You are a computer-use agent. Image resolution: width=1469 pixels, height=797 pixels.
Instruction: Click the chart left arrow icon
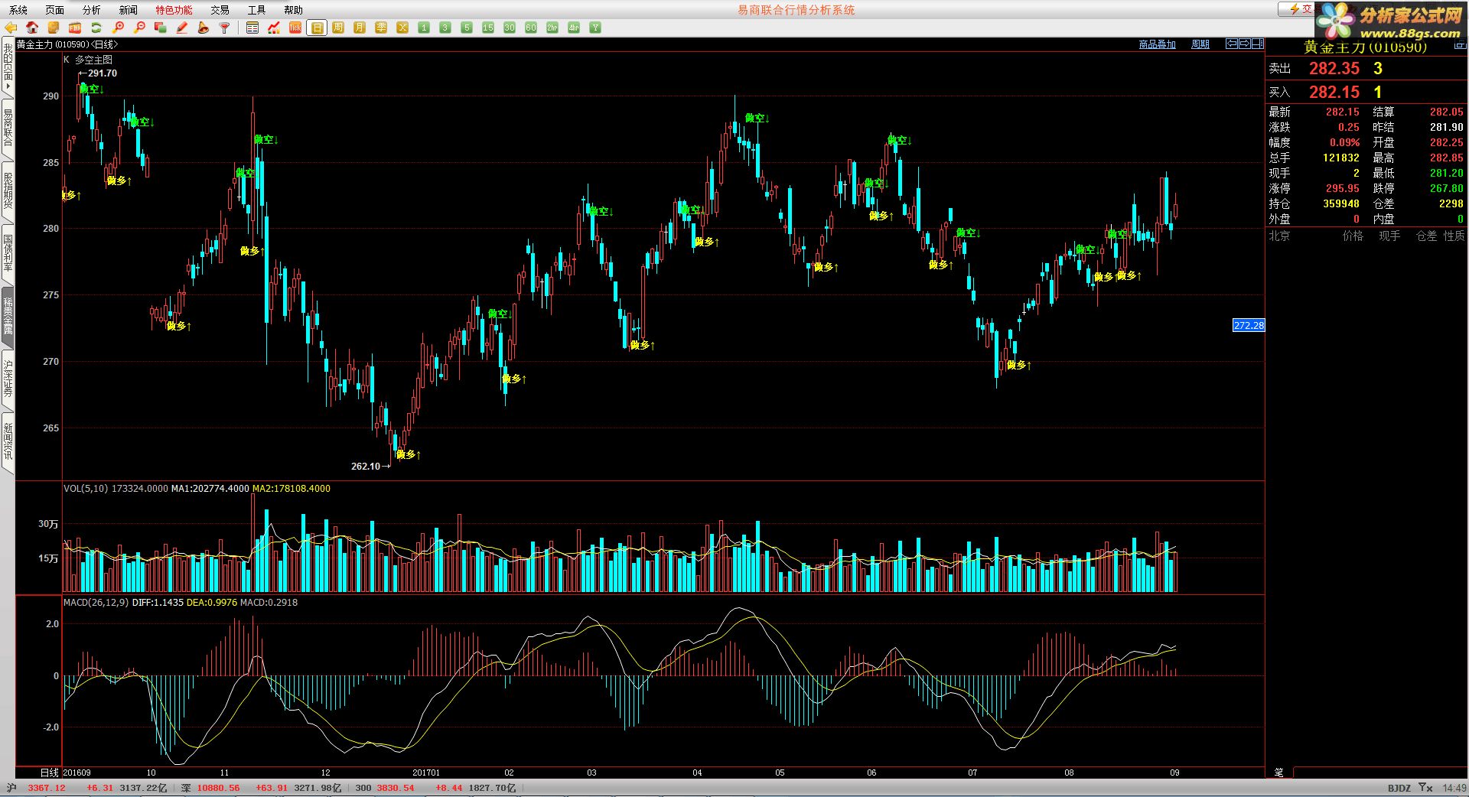pos(1232,44)
